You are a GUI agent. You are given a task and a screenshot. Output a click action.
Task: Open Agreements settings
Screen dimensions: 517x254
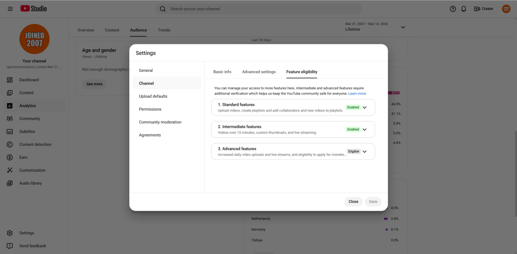[x=167, y=135]
